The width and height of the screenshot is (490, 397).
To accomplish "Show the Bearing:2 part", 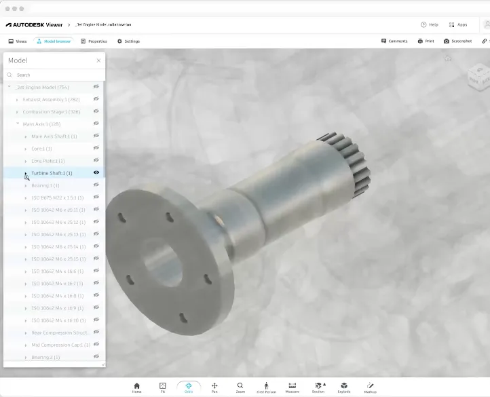I will pyautogui.click(x=96, y=356).
